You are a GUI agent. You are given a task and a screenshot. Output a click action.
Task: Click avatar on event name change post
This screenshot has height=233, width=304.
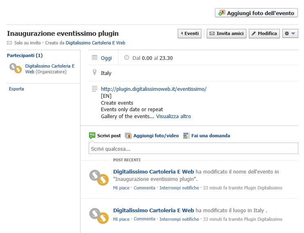tap(99, 178)
